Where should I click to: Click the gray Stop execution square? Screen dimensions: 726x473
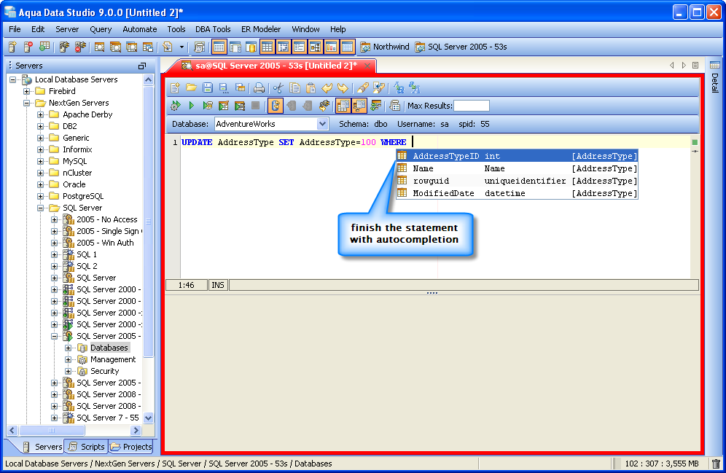255,106
